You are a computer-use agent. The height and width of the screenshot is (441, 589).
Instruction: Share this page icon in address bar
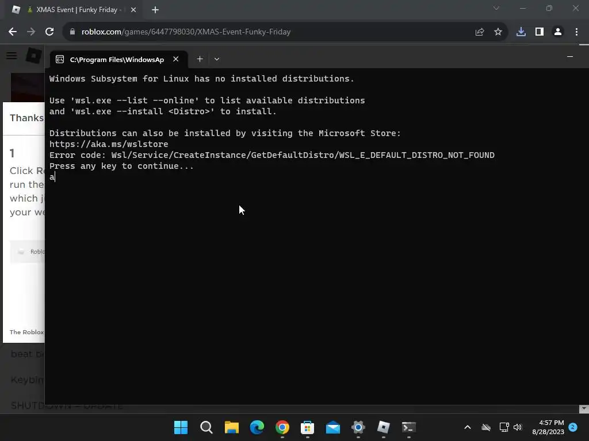(x=480, y=32)
